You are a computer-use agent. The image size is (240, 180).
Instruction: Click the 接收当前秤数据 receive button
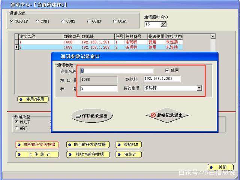88,154
